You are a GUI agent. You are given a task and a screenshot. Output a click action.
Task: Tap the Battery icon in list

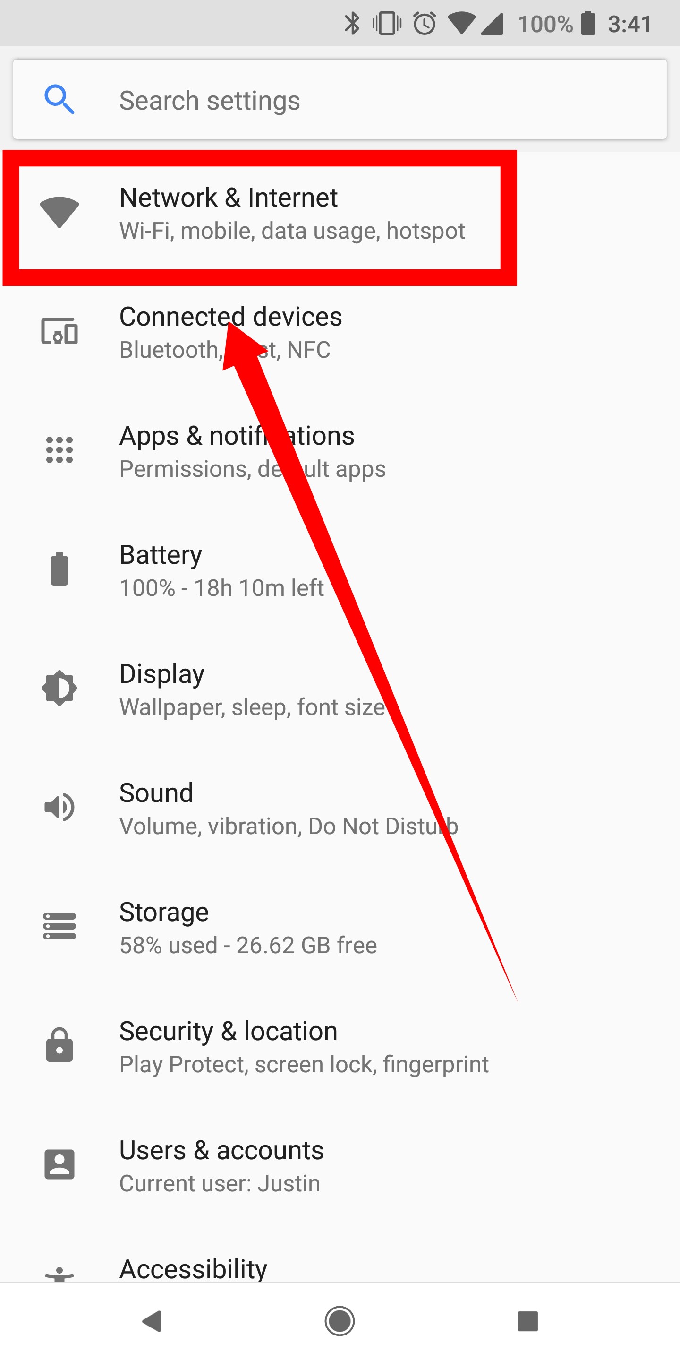pyautogui.click(x=59, y=569)
